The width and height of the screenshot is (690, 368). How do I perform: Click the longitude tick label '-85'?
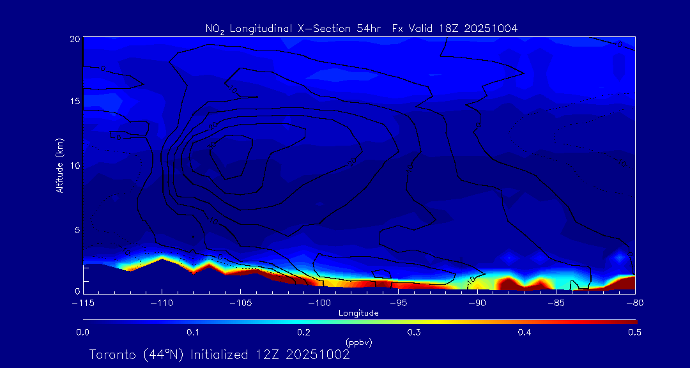tap(556, 303)
